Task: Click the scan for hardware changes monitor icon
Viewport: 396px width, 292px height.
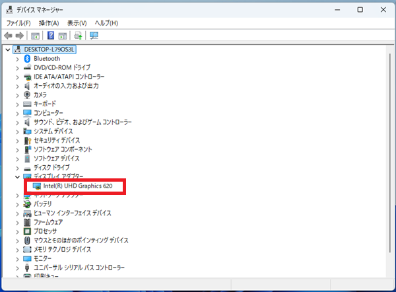Action: coord(93,35)
